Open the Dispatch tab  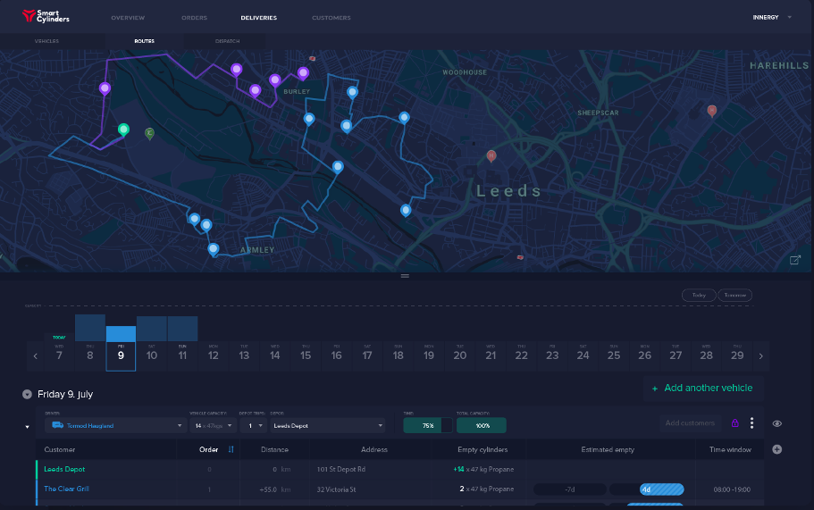[x=227, y=41]
